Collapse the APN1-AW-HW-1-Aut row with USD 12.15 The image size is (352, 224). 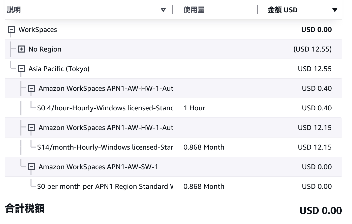tap(31, 128)
